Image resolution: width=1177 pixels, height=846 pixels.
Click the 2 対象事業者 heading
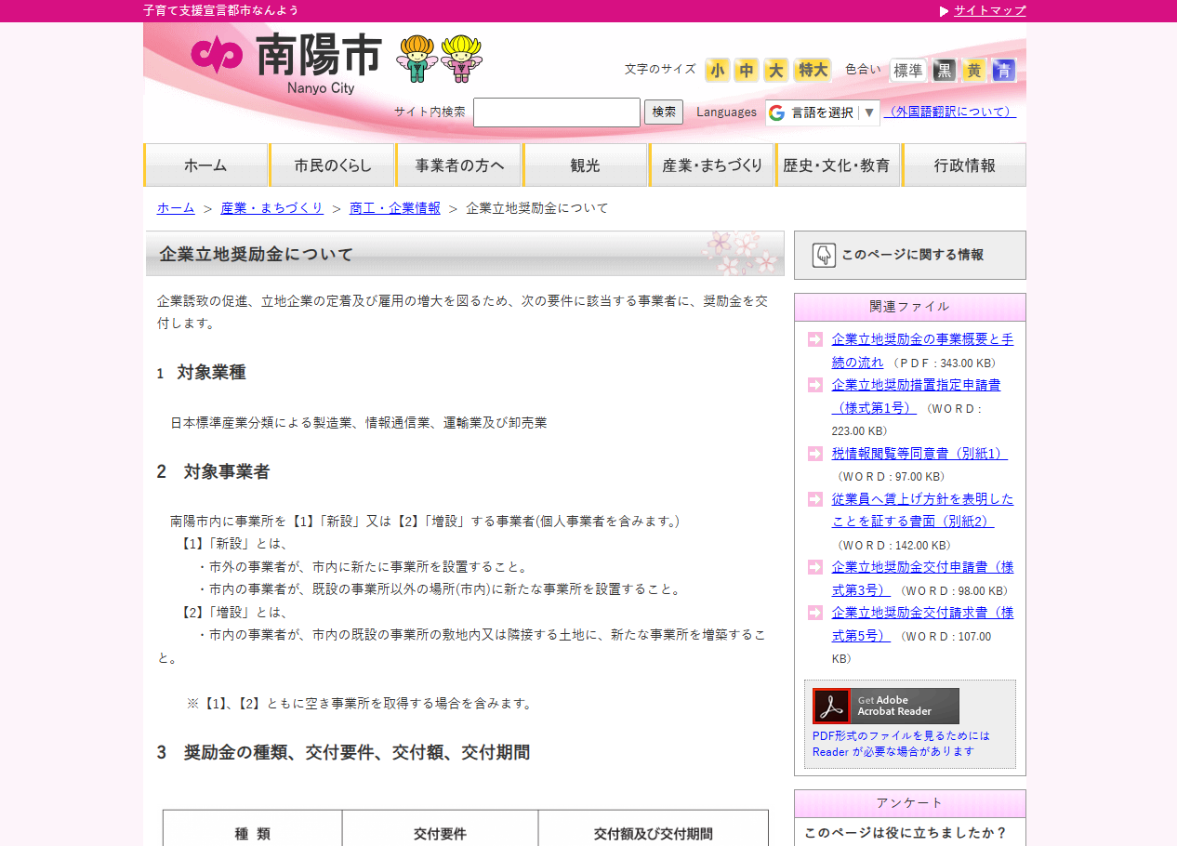pos(213,472)
